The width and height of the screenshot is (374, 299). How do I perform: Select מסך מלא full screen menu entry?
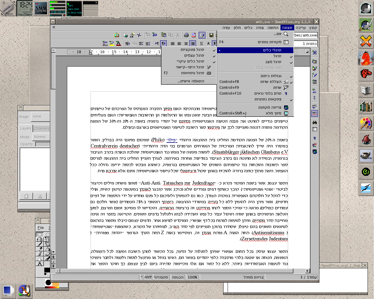(x=273, y=113)
